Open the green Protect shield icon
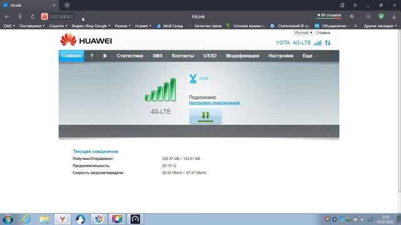This screenshot has height=225, width=401. pyautogui.click(x=381, y=16)
